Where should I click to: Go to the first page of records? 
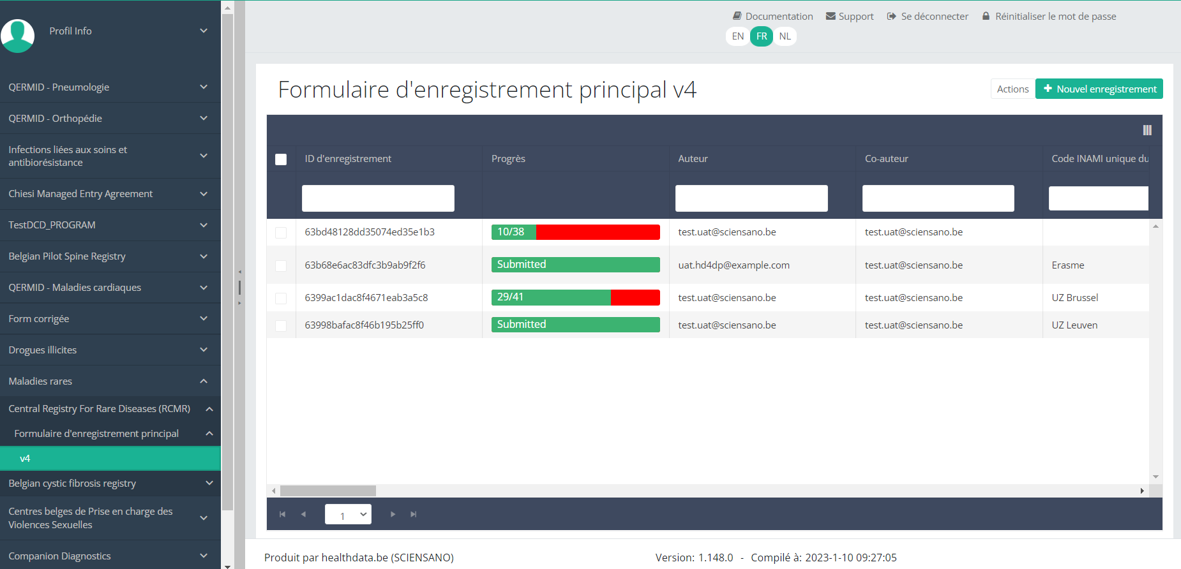282,514
